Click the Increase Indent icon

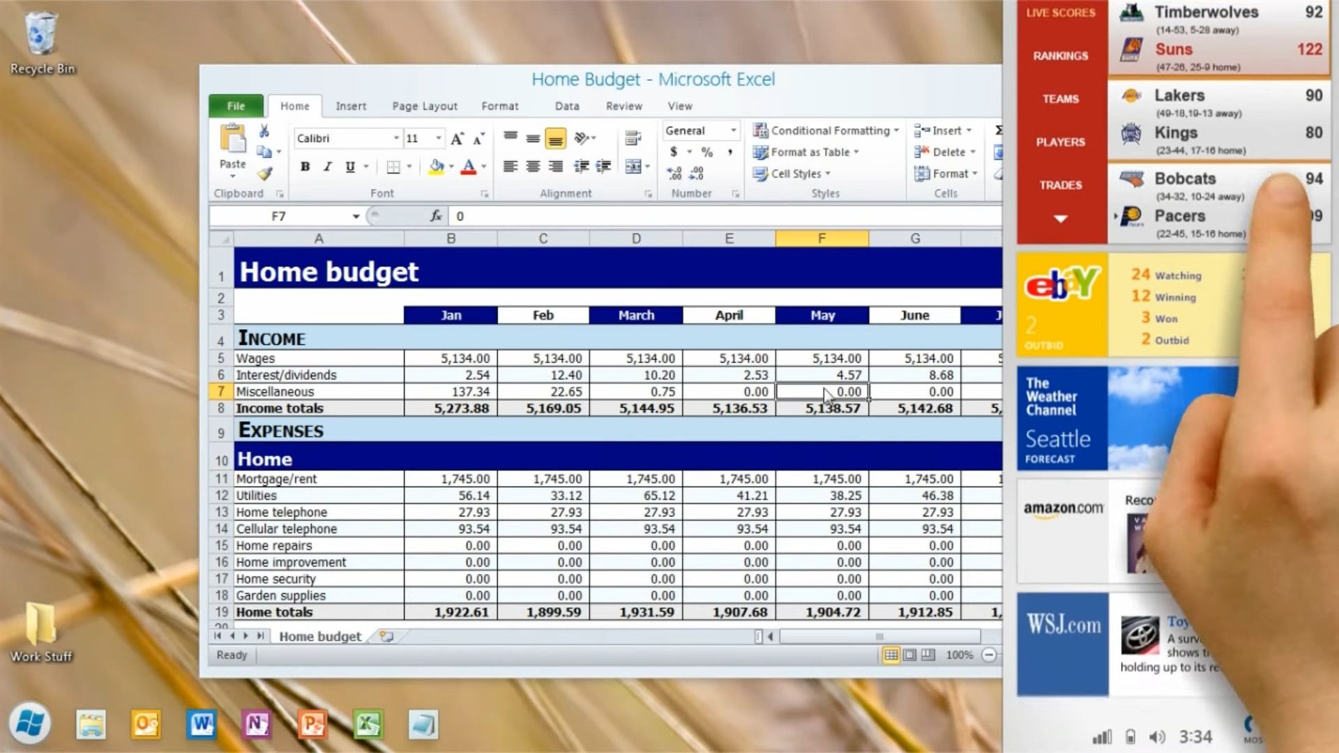(x=603, y=166)
